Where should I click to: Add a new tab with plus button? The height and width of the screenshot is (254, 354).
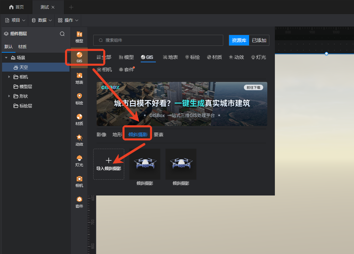point(71,7)
